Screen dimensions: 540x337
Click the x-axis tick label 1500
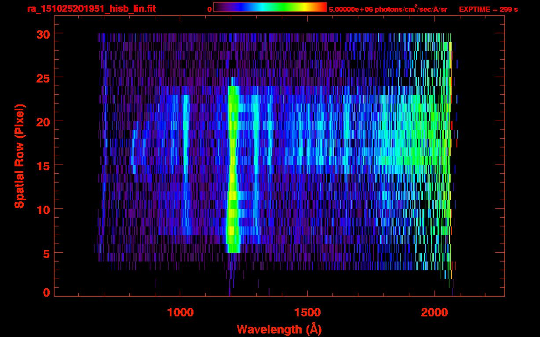pos(307,312)
